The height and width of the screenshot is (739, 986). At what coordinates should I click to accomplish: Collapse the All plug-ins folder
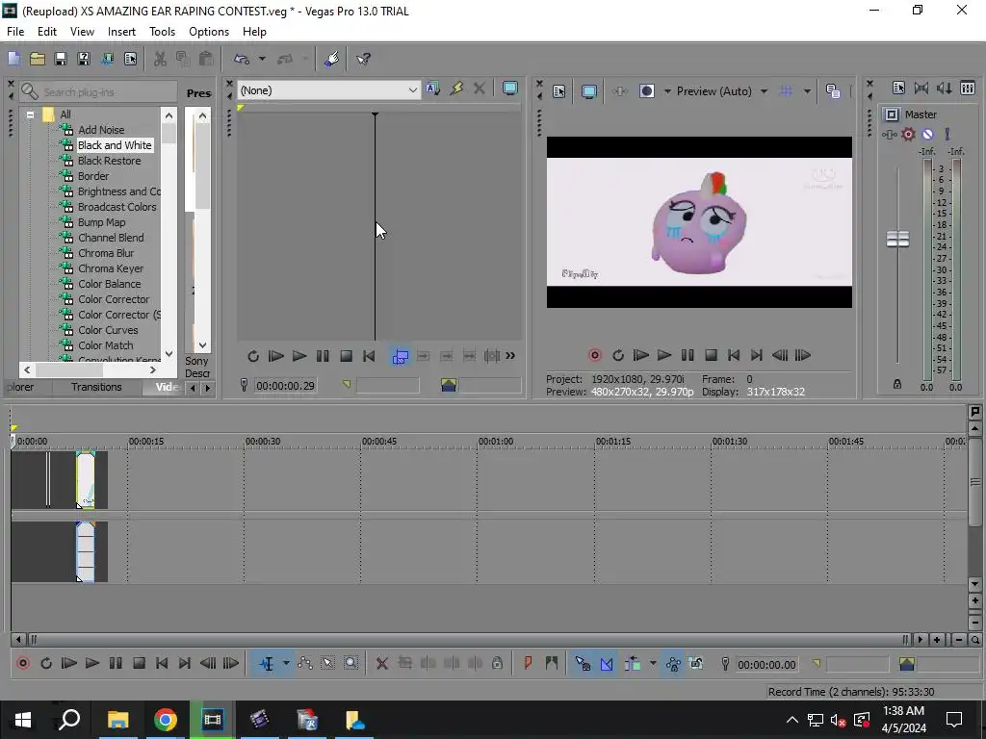pos(30,115)
